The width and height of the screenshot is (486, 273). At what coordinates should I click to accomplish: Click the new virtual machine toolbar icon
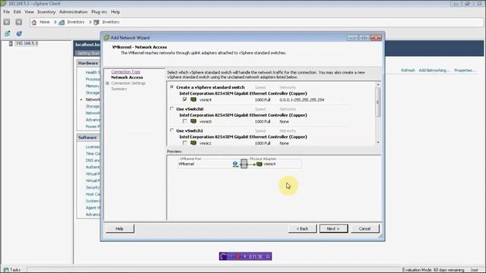click(x=7, y=33)
